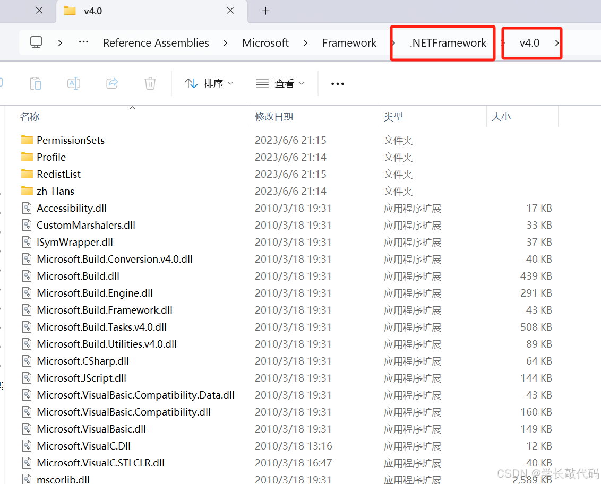Viewport: 601px width, 484px height.
Task: Select mscorlib.dll file name
Action: [63, 479]
